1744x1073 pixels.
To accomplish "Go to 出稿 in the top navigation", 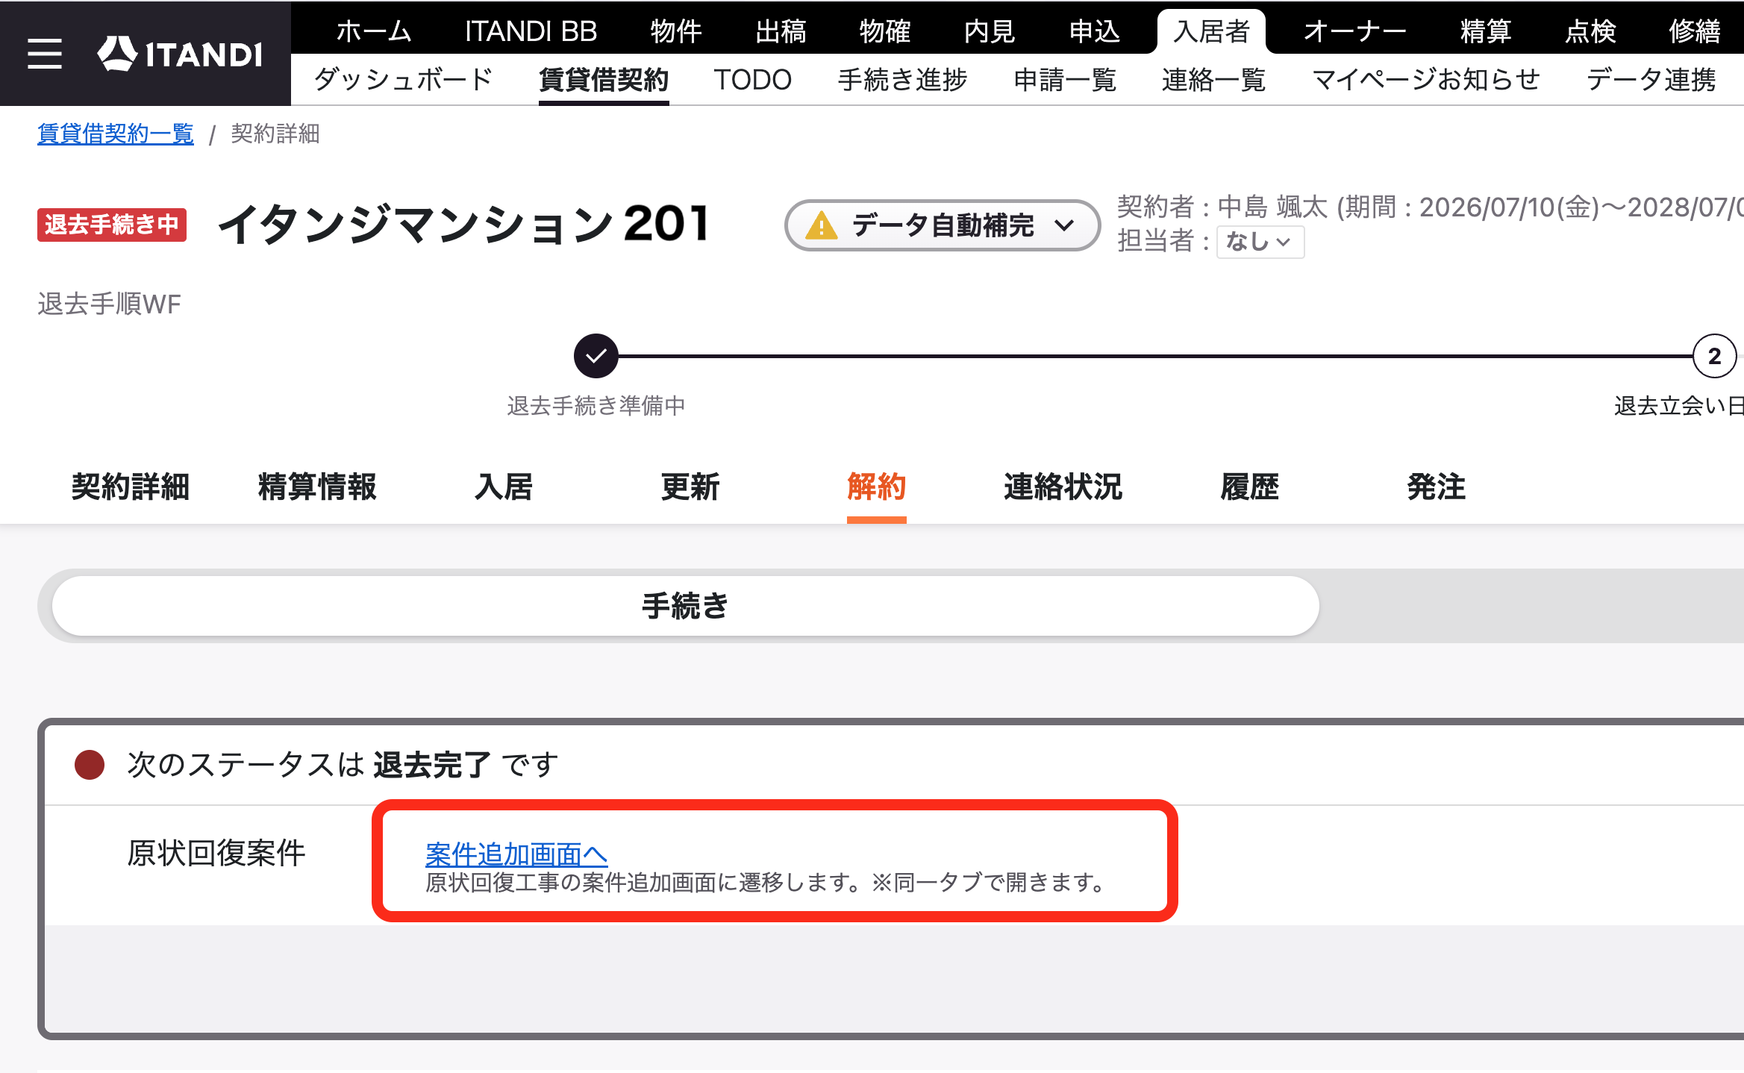I will (781, 31).
